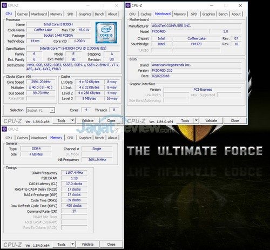The image size is (270, 250).
Task: Click the CAS# Latency value 17.0 clocks
Action: (x=74, y=184)
